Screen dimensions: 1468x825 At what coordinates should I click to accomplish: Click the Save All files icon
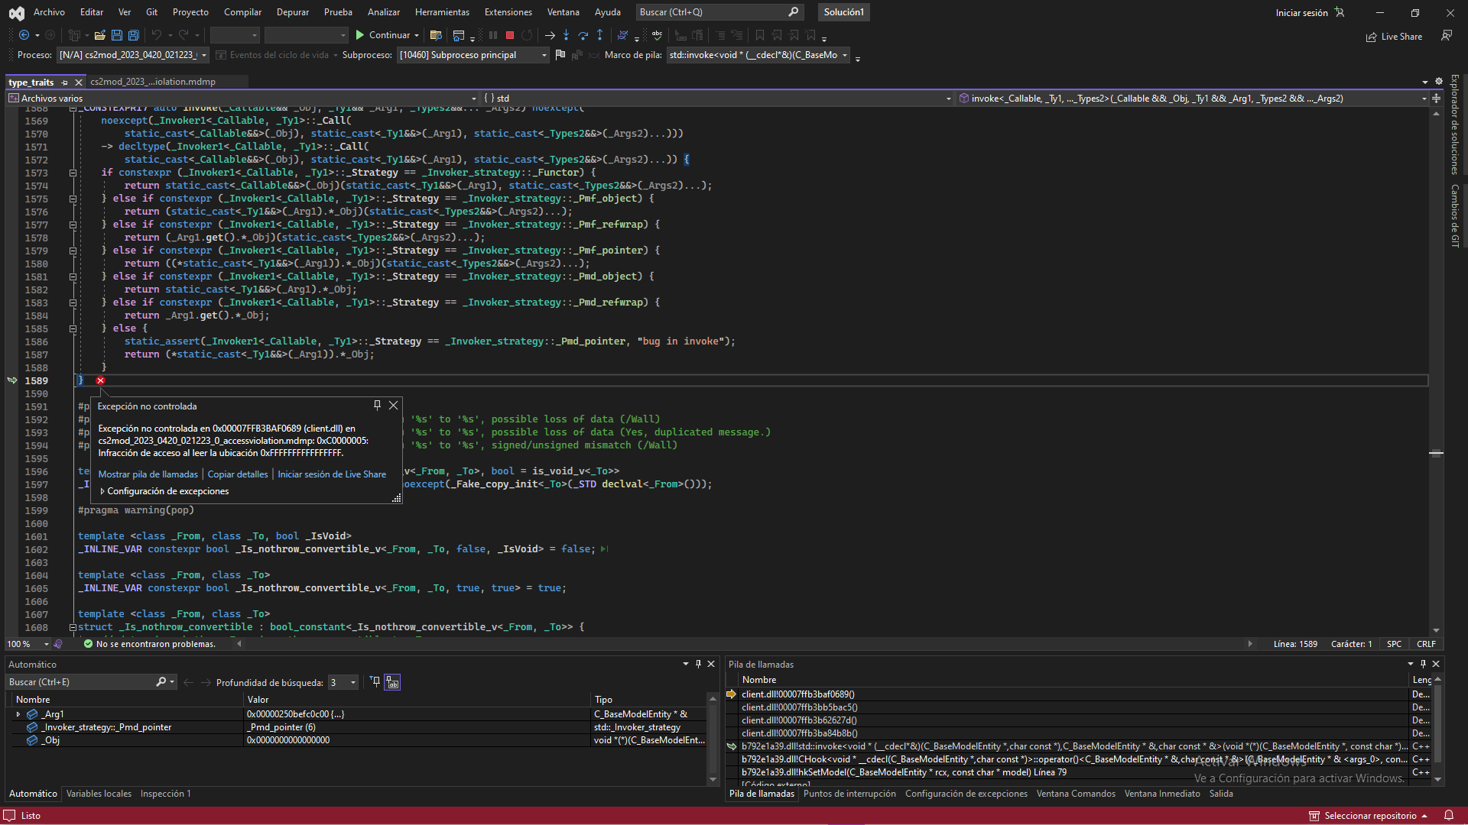(133, 35)
